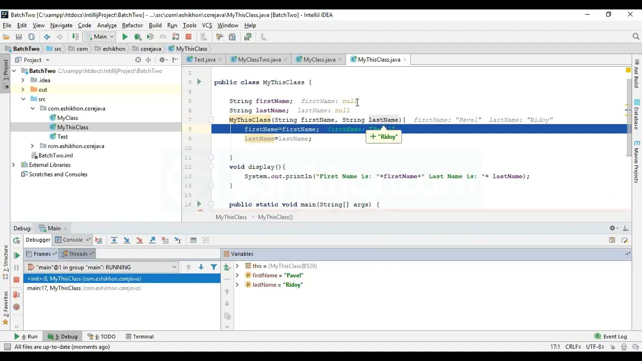
Task: Toggle the Maven Projects tool window
Action: click(636, 161)
